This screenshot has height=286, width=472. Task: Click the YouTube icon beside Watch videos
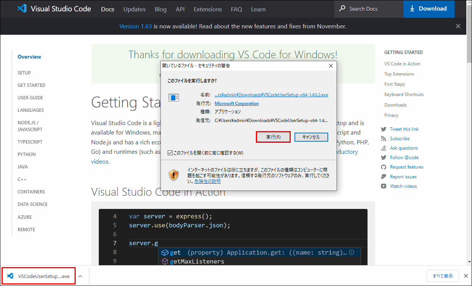383,186
